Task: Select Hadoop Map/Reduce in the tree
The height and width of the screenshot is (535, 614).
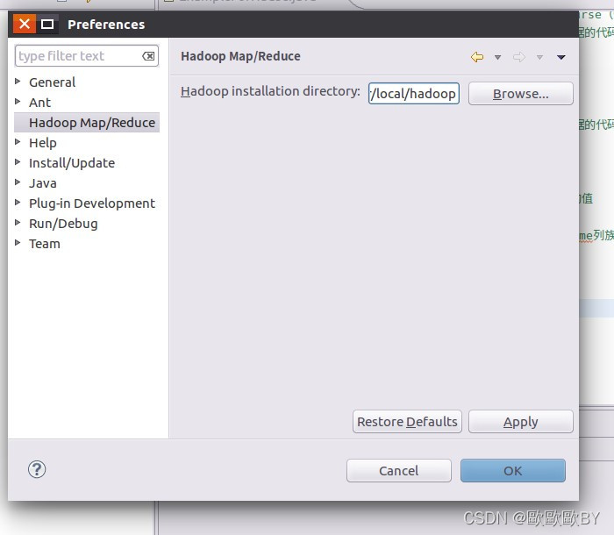Action: tap(92, 123)
